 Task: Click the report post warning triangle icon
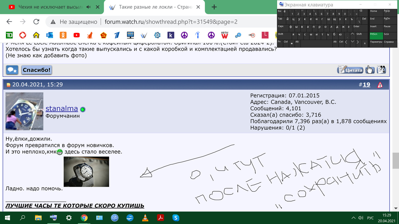point(380,85)
